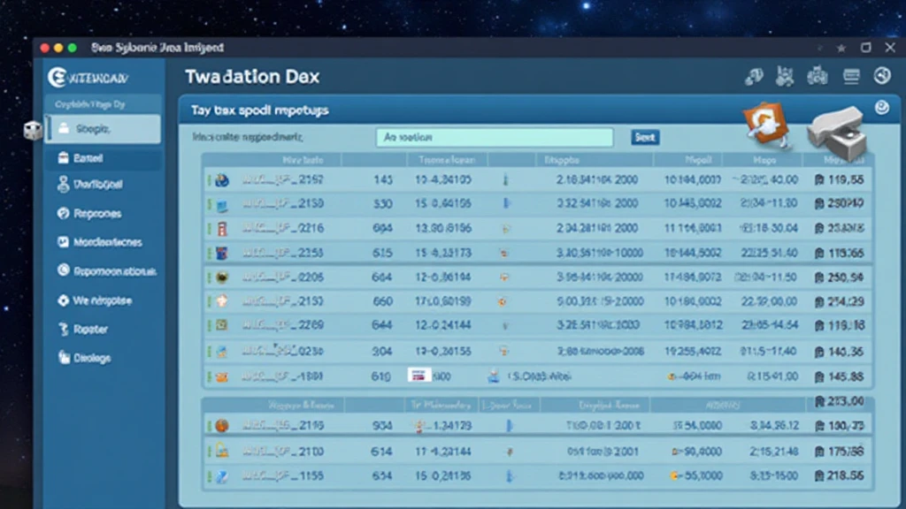Viewport: 906px width, 509px height.
Task: Select the highlighted 'Stepic' sidebar item
Action: 103,129
